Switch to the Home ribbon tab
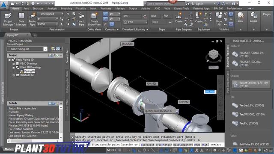The width and height of the screenshot is (274, 154). (15, 9)
